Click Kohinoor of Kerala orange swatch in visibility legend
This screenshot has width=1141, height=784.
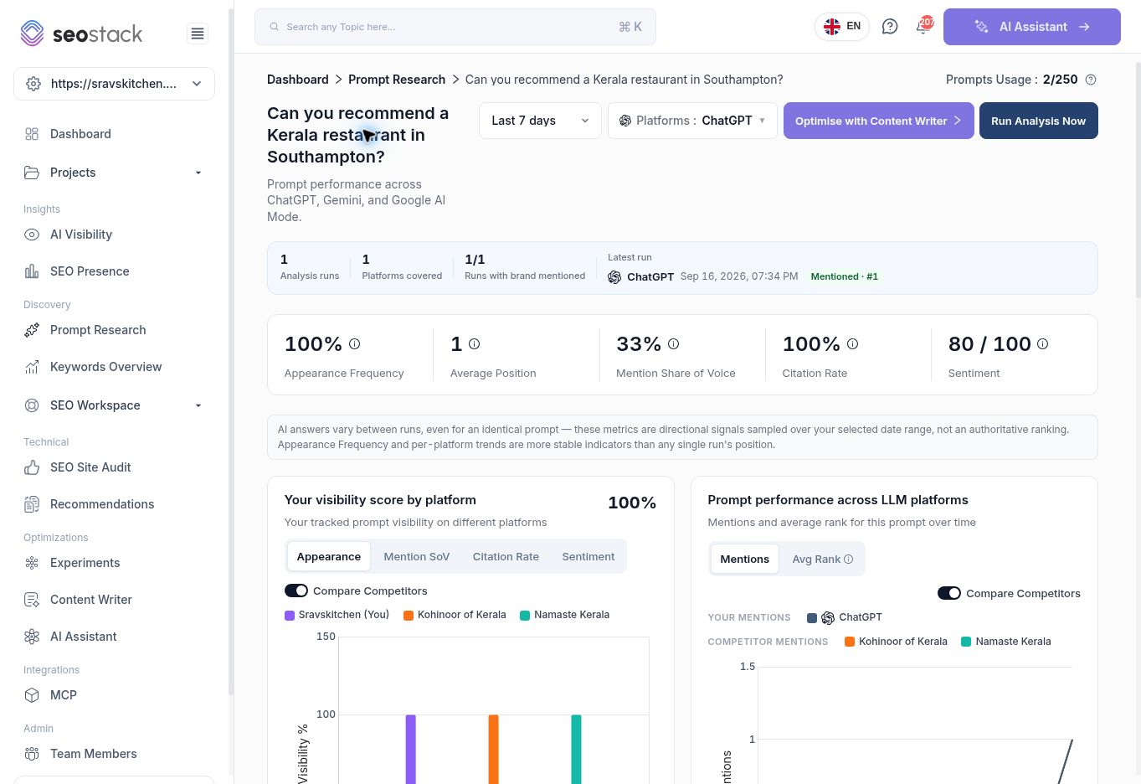(x=409, y=616)
